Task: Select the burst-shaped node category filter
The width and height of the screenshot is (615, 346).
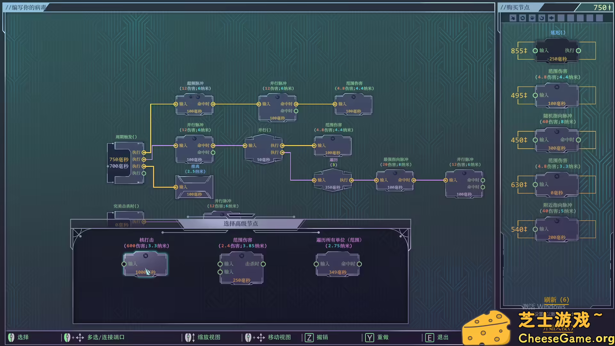Action: 532,18
